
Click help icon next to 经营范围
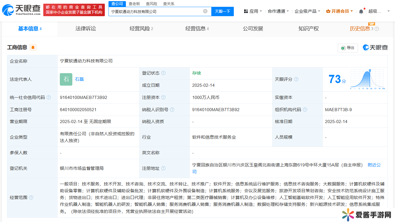click(31, 197)
